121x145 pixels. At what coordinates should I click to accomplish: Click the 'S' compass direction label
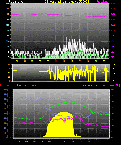pyautogui.click(x=114, y=73)
